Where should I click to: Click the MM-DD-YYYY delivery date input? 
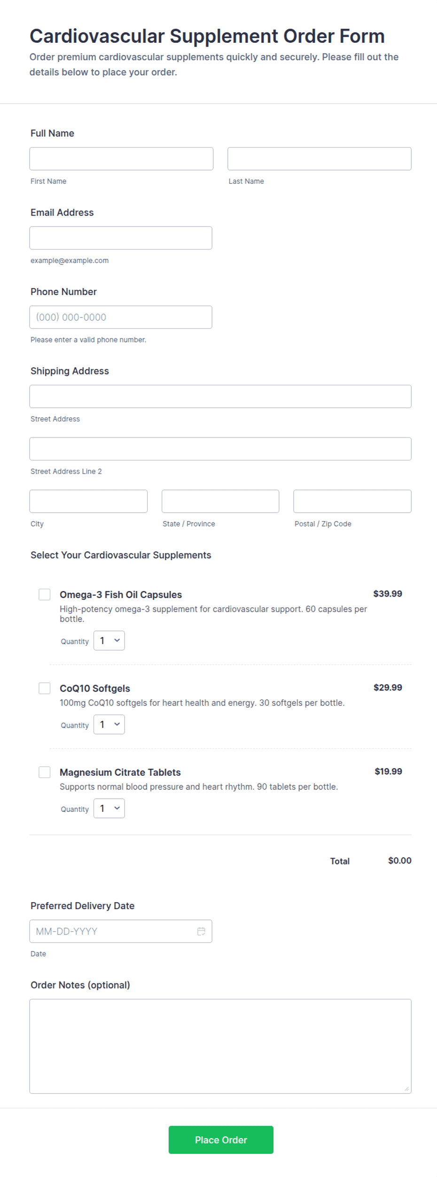pos(121,931)
